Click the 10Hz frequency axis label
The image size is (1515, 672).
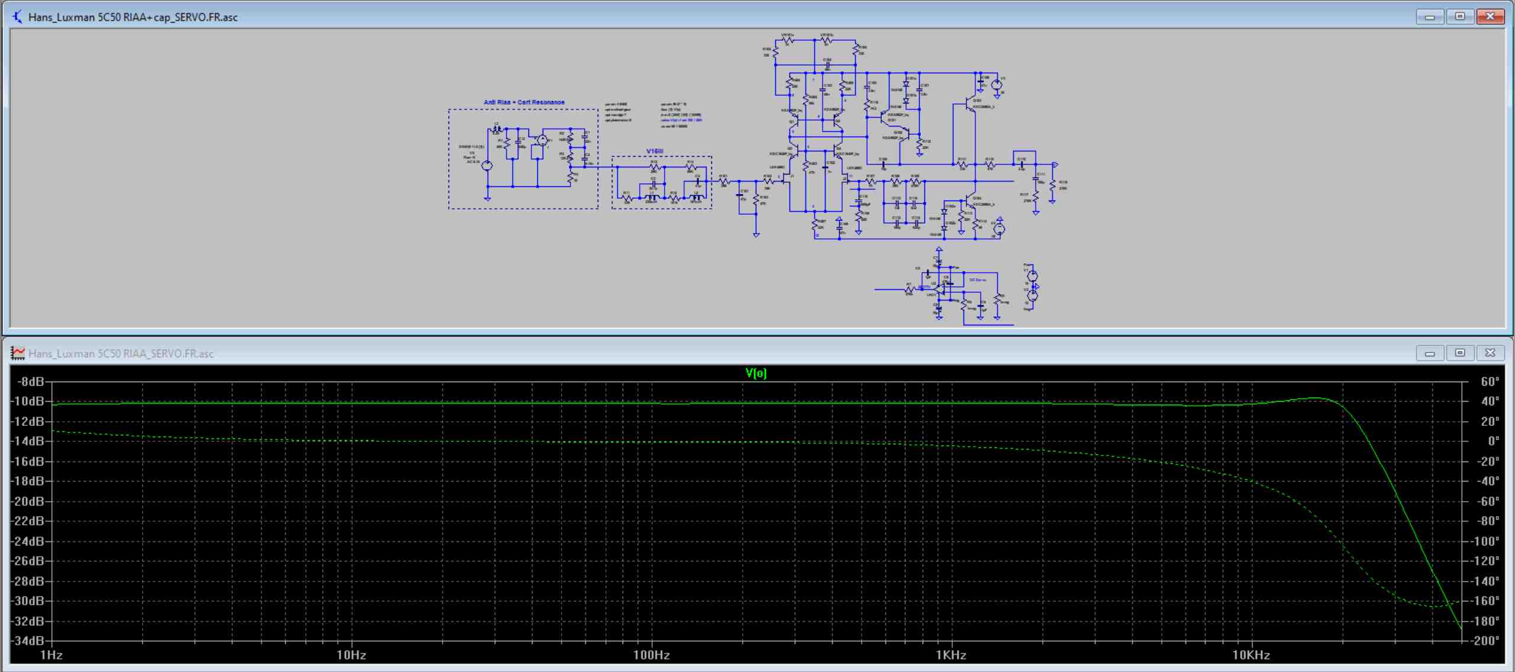click(352, 655)
